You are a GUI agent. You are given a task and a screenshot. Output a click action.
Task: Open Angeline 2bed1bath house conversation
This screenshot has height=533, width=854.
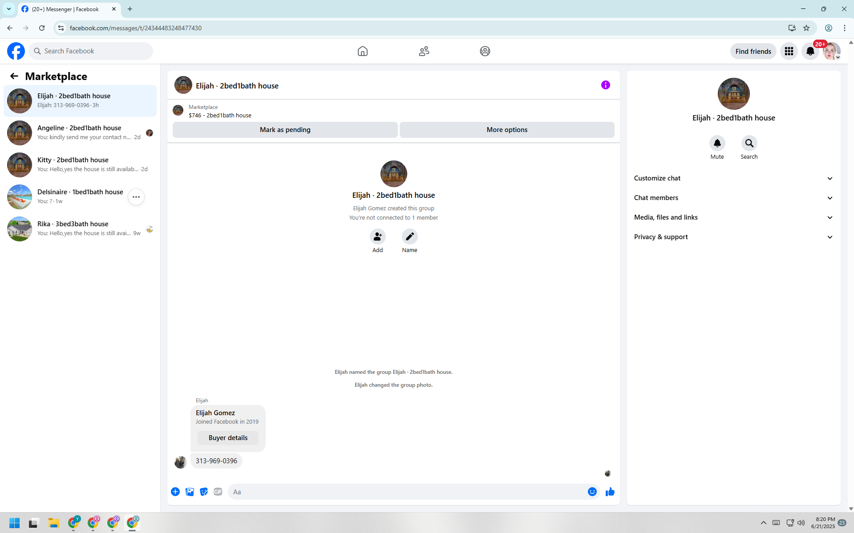pos(80,133)
